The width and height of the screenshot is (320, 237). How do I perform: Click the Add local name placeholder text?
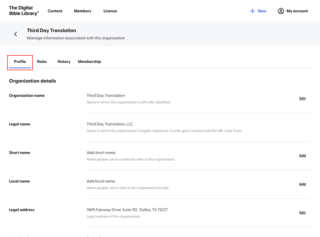(x=101, y=181)
